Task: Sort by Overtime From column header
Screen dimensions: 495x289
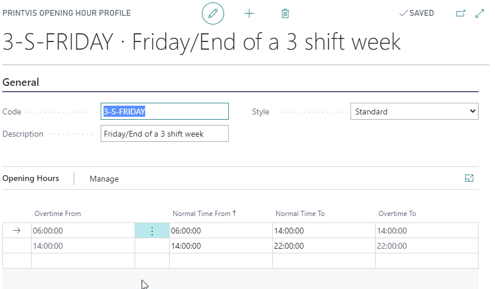Action: (x=57, y=214)
